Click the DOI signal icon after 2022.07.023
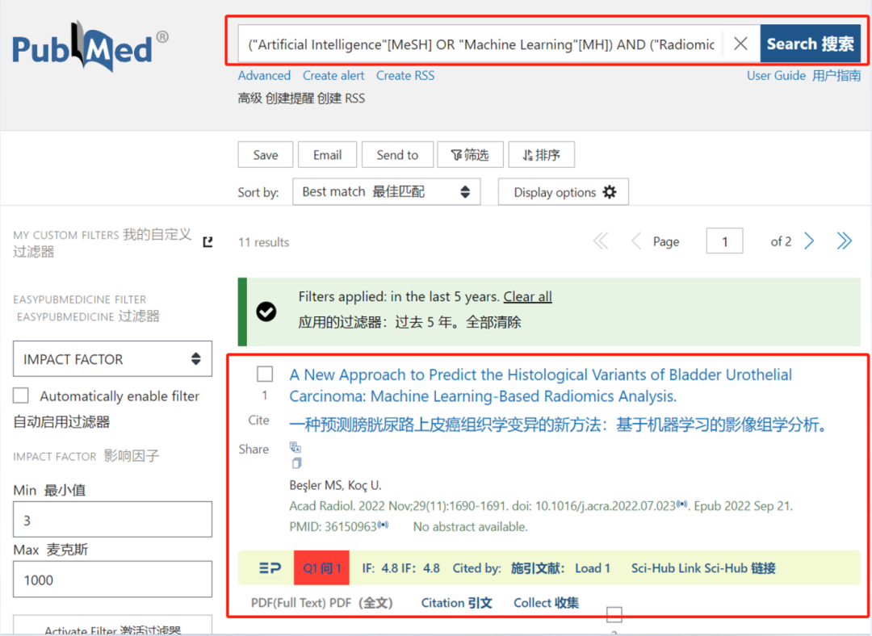The image size is (872, 636). click(681, 504)
